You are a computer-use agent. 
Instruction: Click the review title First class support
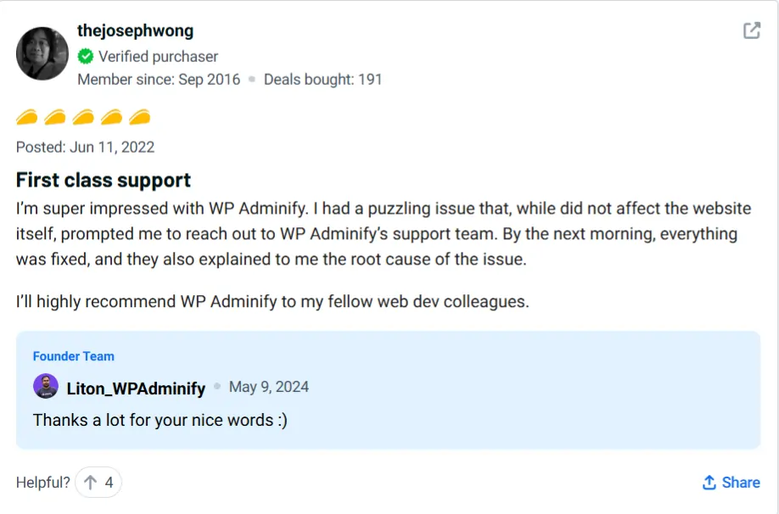(103, 180)
